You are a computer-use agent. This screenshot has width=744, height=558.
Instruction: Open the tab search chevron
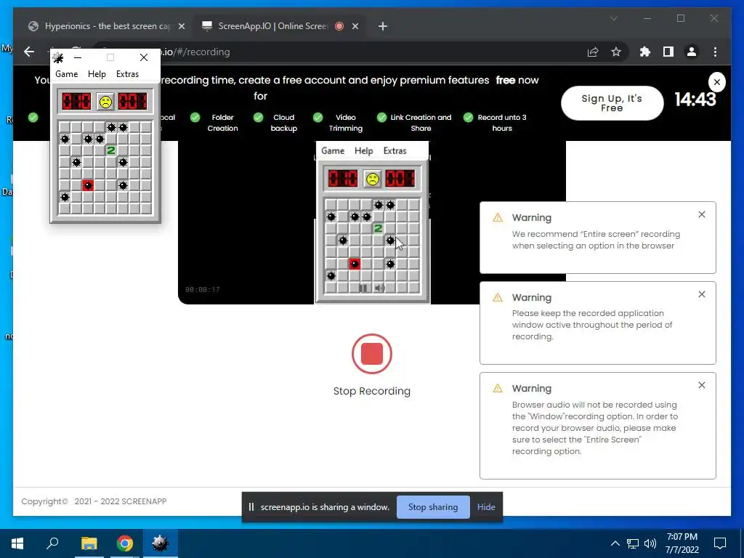coord(613,18)
